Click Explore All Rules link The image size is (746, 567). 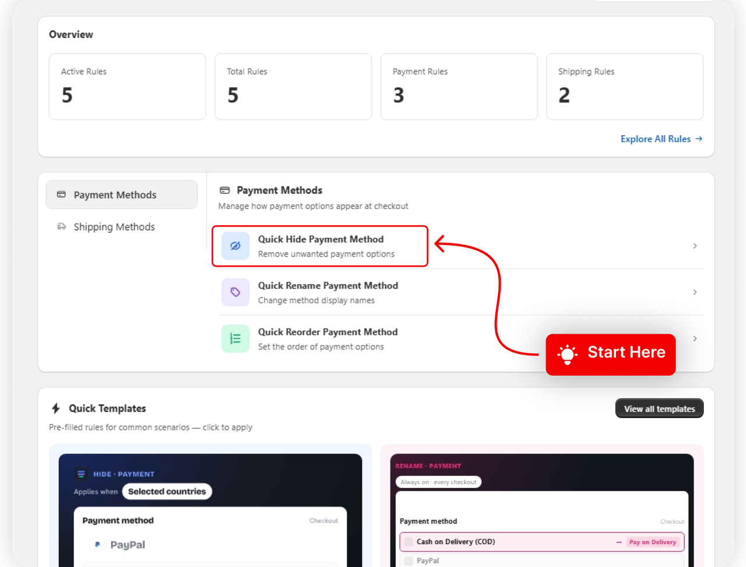tap(661, 139)
